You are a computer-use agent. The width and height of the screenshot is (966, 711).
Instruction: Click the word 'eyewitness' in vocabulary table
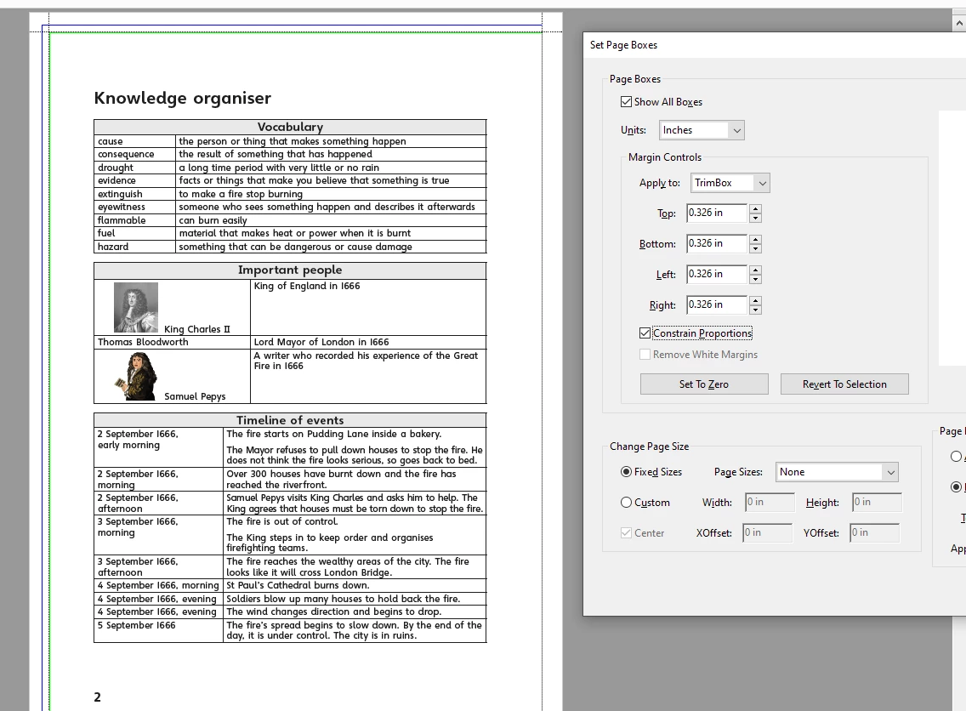pyautogui.click(x=122, y=207)
